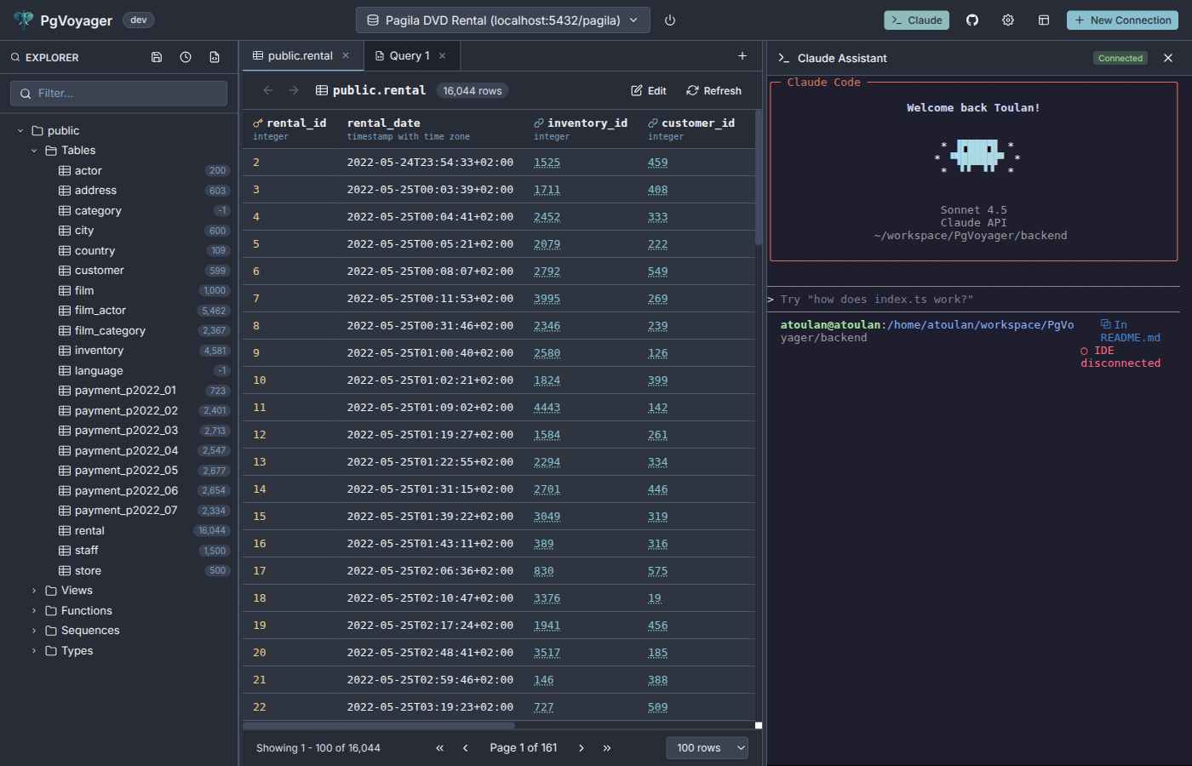Click the 16,044 rows badge

point(473,91)
